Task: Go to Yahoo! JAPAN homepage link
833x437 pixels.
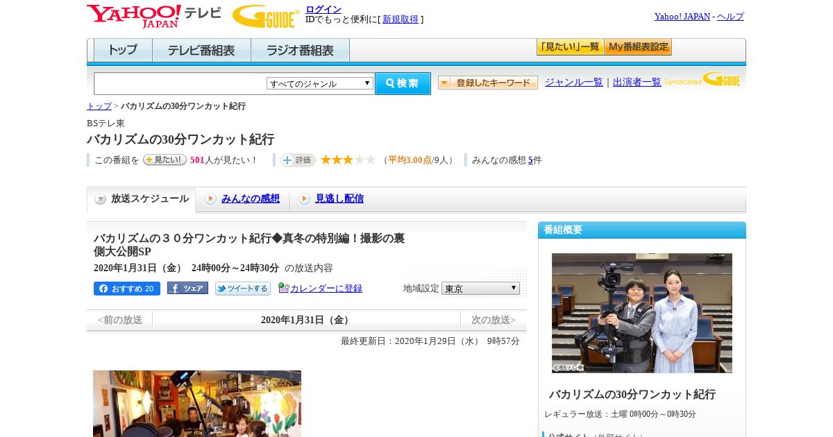Action: (x=682, y=17)
